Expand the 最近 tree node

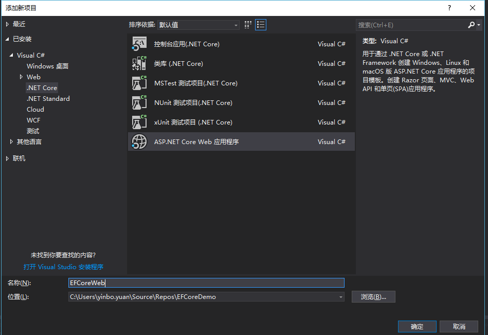pos(7,24)
